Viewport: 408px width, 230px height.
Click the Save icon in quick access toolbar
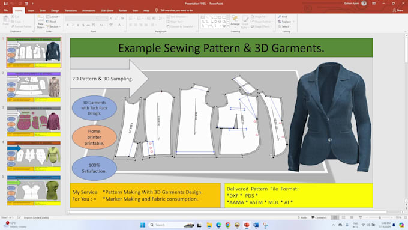point(5,4)
